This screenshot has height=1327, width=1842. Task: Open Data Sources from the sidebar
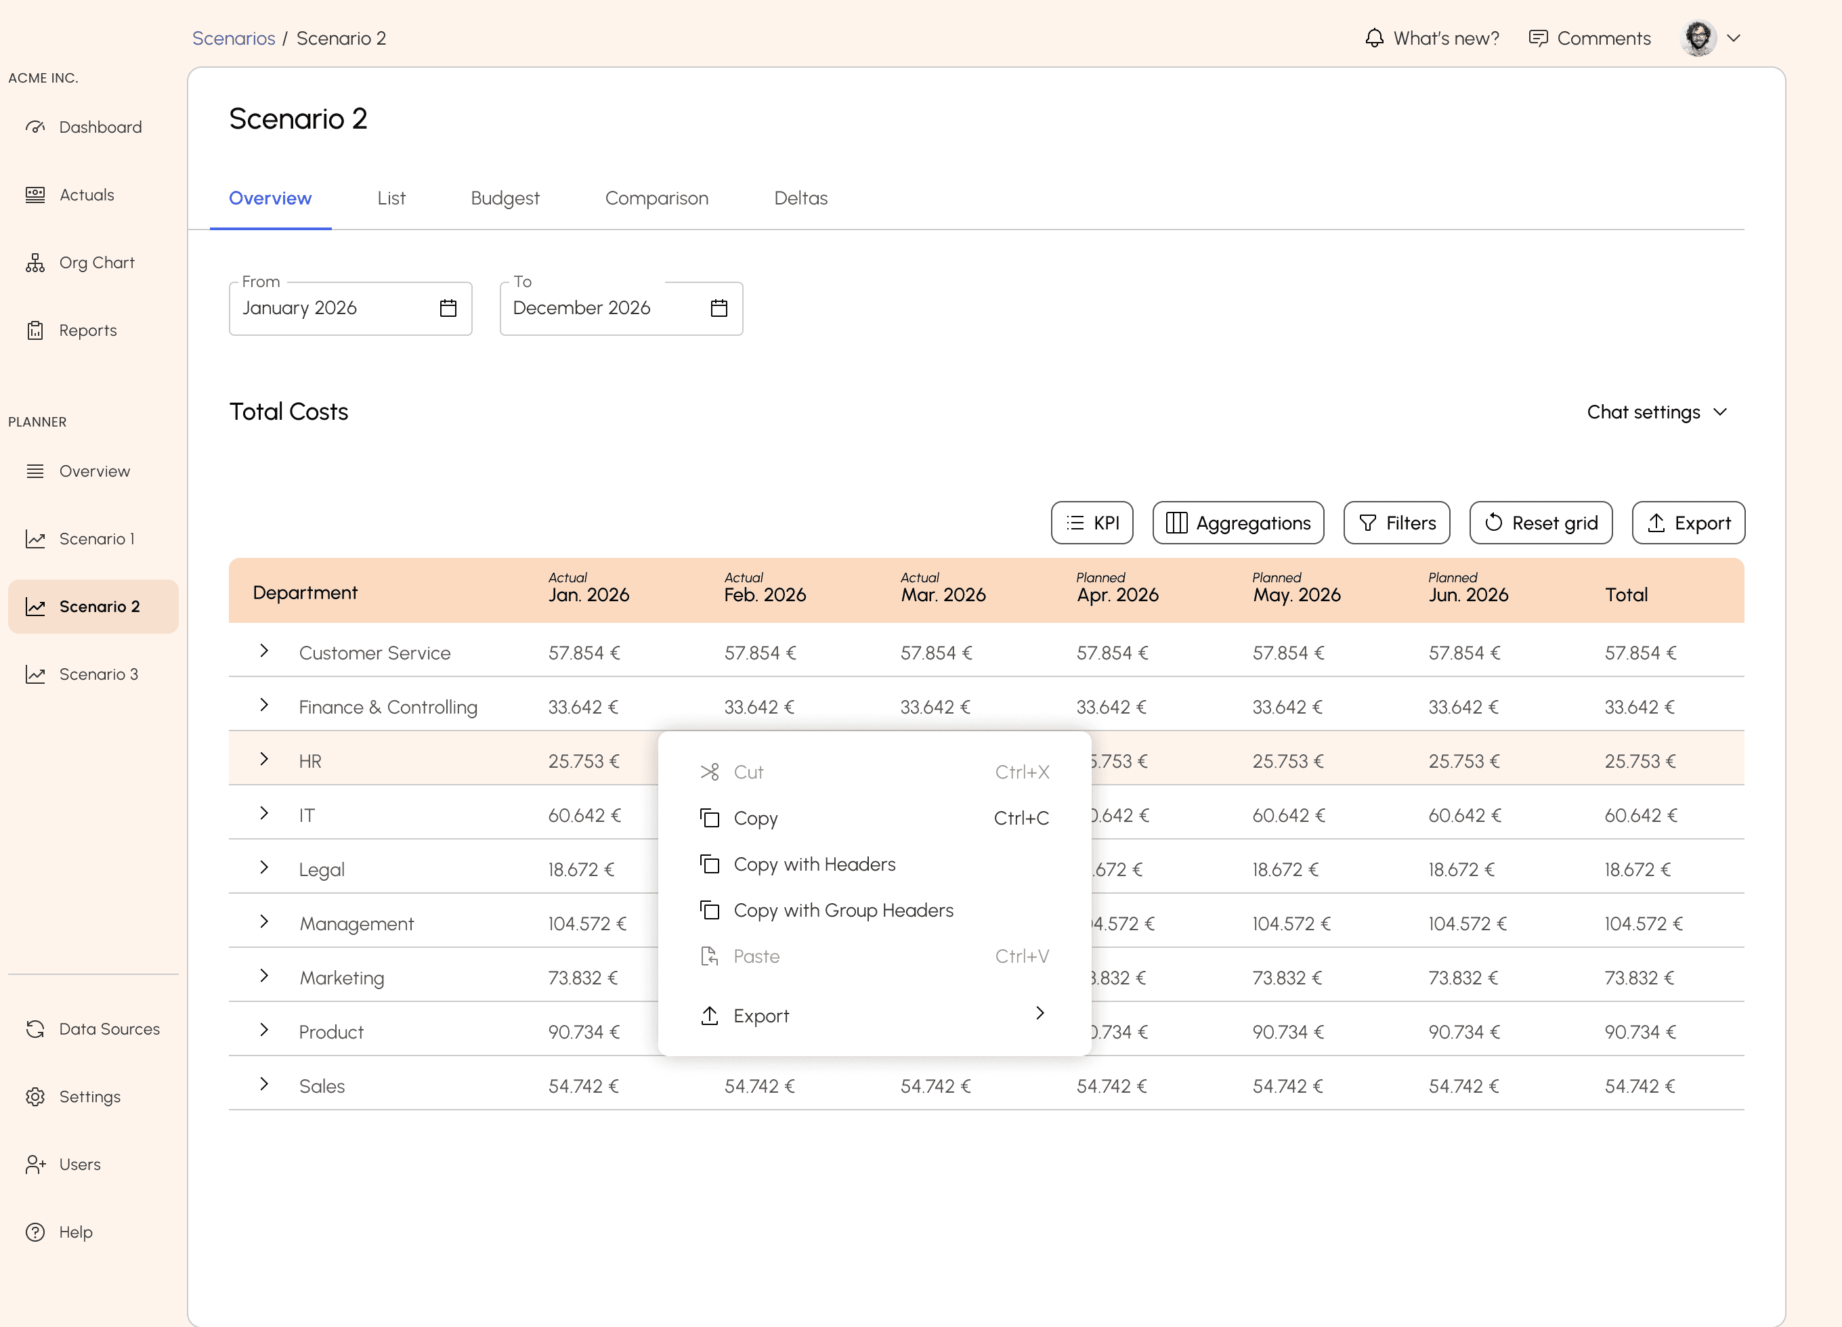click(110, 1028)
